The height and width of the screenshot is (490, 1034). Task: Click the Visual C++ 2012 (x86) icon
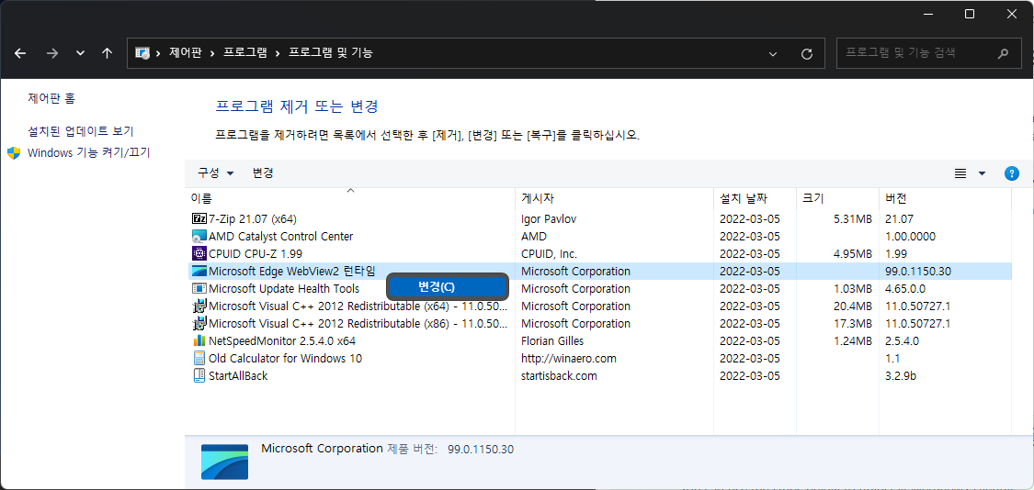point(199,323)
